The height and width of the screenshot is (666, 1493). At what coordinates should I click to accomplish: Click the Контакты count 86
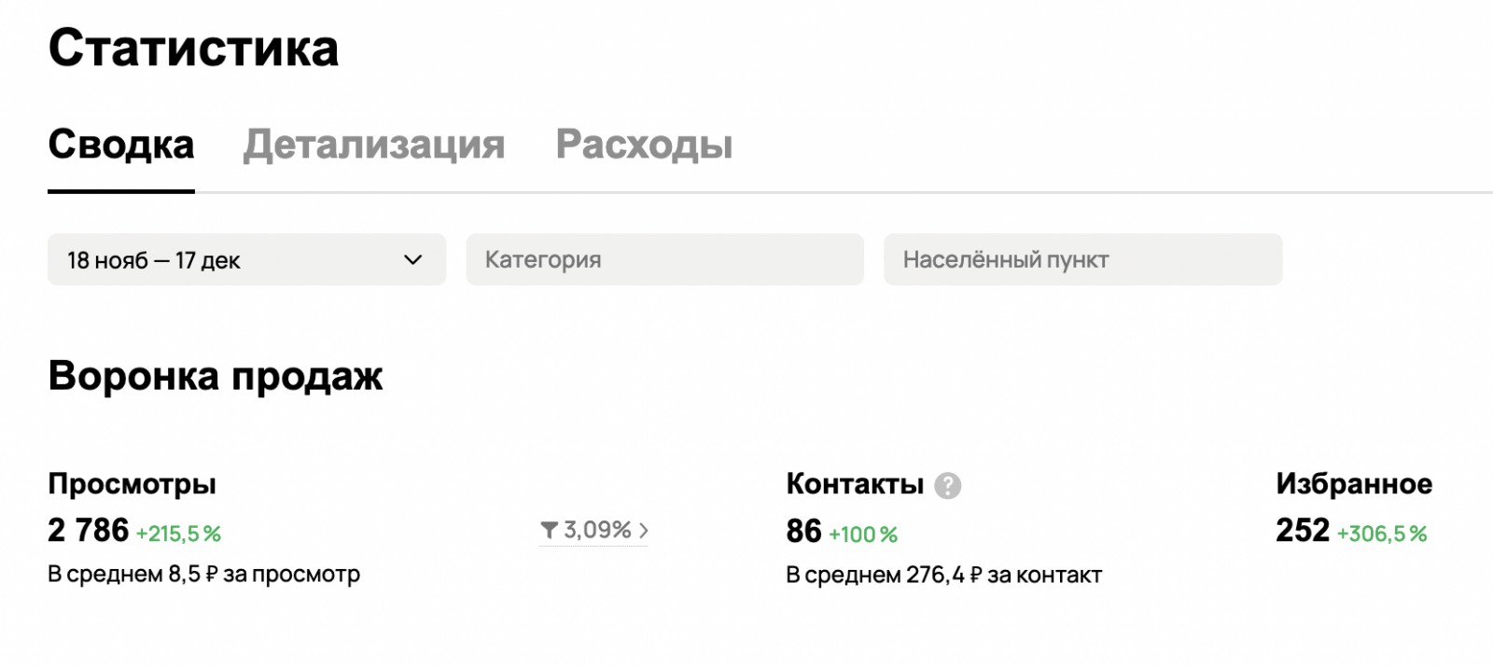click(x=803, y=532)
